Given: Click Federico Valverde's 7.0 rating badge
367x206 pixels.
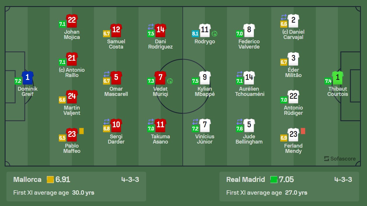Looking at the screenshot, I should pos(240,33).
